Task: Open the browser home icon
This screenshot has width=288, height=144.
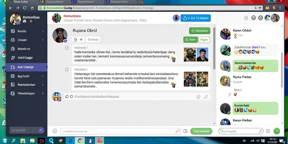Action: [32, 8]
